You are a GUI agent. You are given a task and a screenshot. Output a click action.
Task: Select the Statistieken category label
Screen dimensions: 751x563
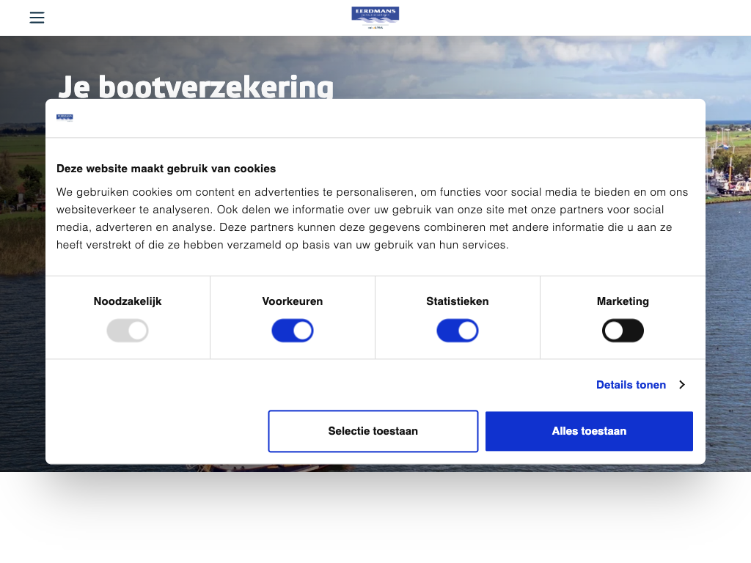click(458, 301)
